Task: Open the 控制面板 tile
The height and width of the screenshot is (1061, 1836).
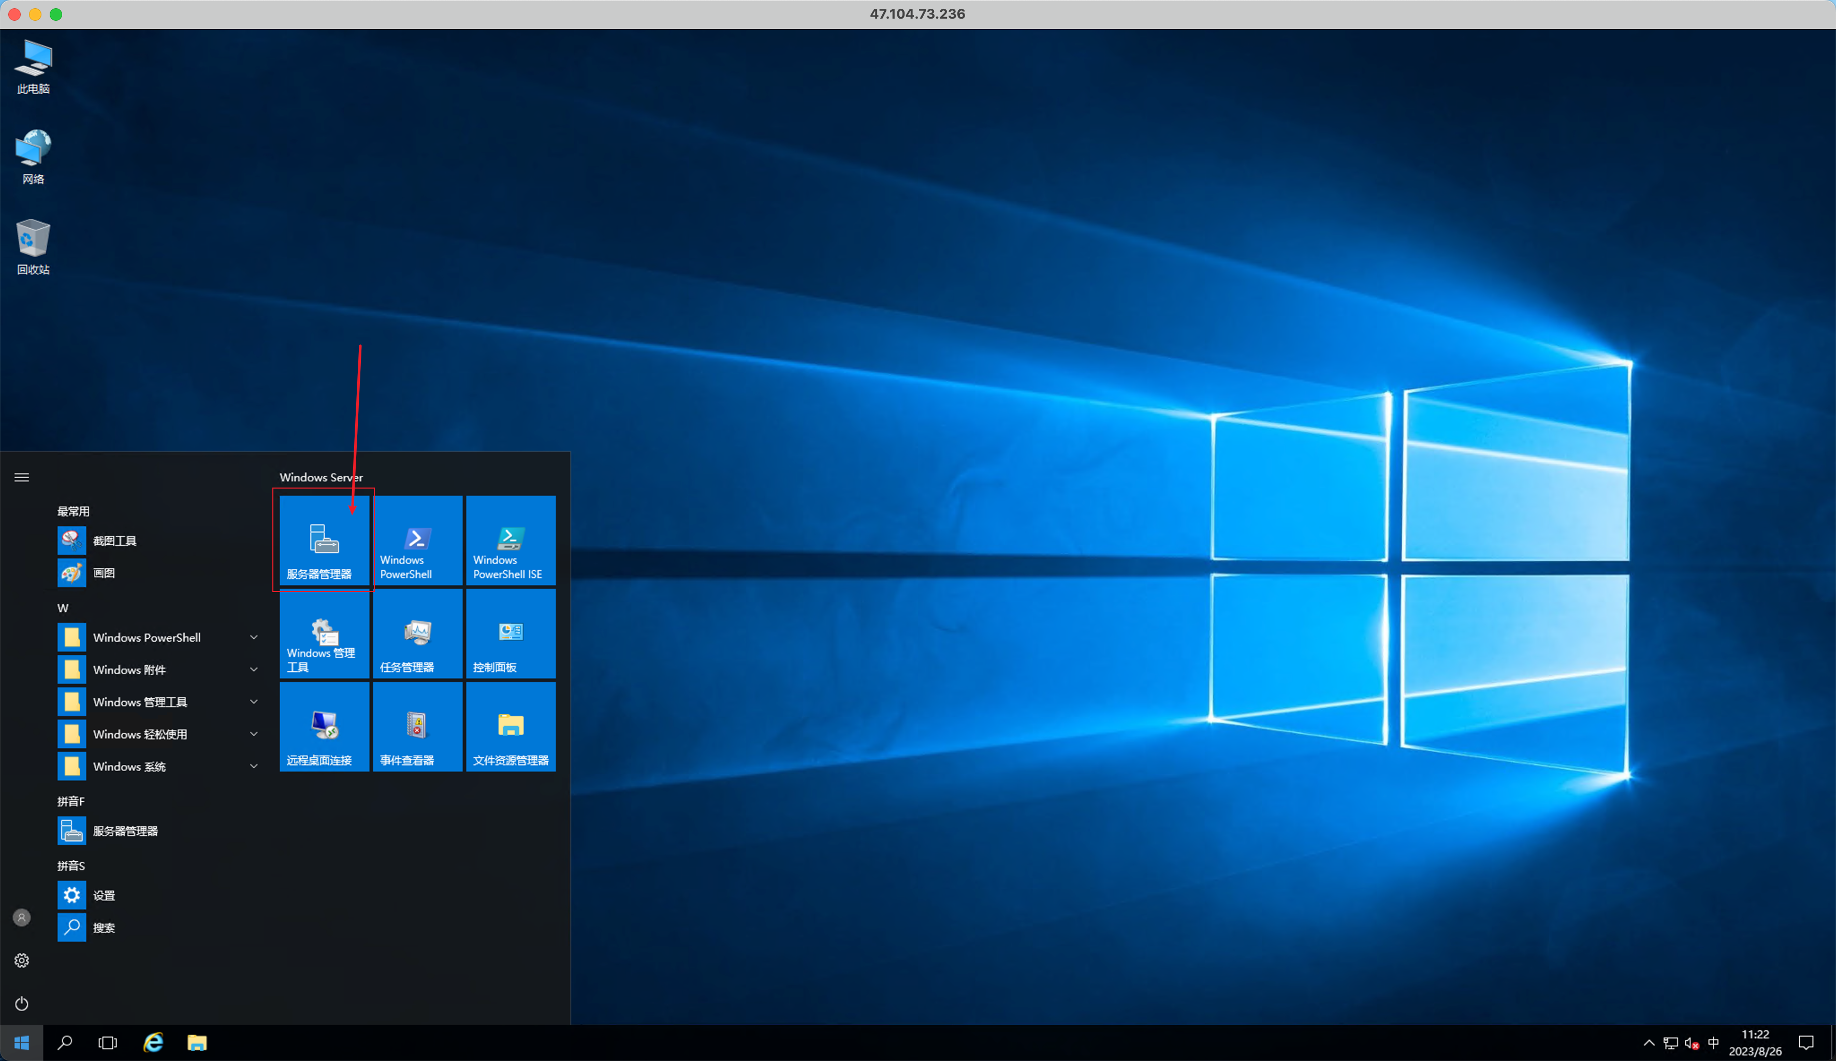Action: pyautogui.click(x=511, y=633)
